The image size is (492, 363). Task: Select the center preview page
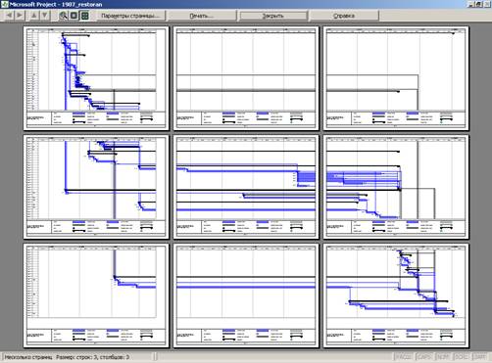(246, 187)
